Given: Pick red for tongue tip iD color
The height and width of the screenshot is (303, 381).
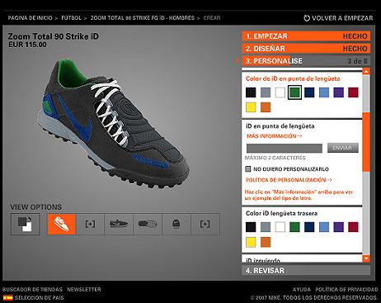Looking at the screenshot, I should [x=353, y=92].
